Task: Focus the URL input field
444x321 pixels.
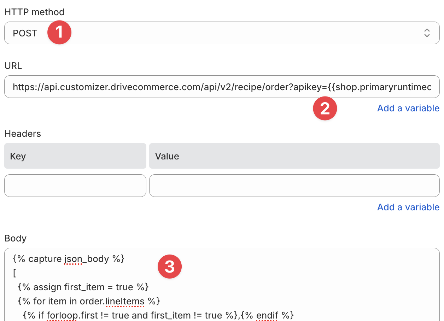Action: point(222,87)
